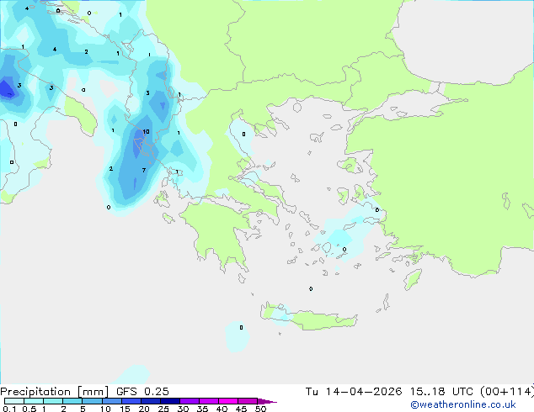This screenshot has width=534, height=412.
Task: Click the 'GFS 0.25' model label
Action: pyautogui.click(x=142, y=392)
